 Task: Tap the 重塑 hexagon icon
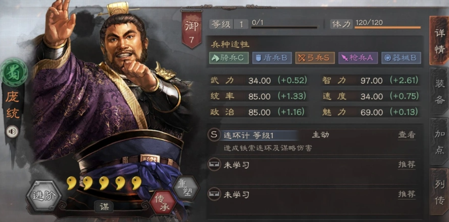(x=186, y=188)
